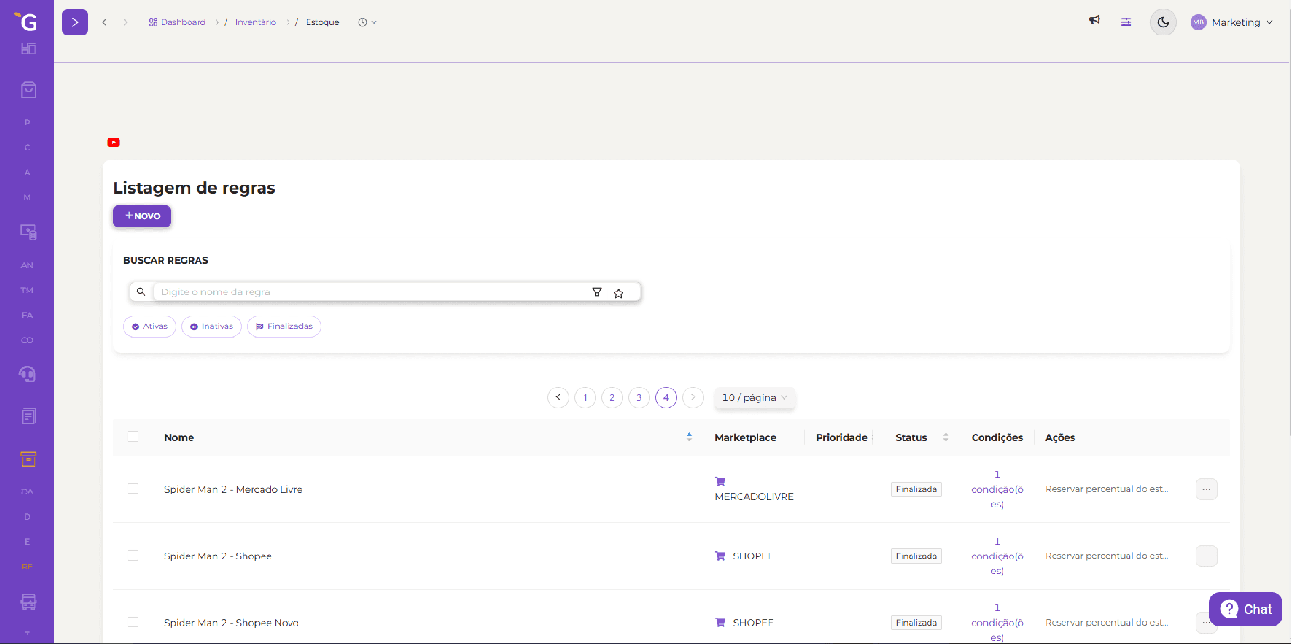Toggle dark mode with the moon icon
Screen dimensions: 1291x644
tap(1163, 21)
